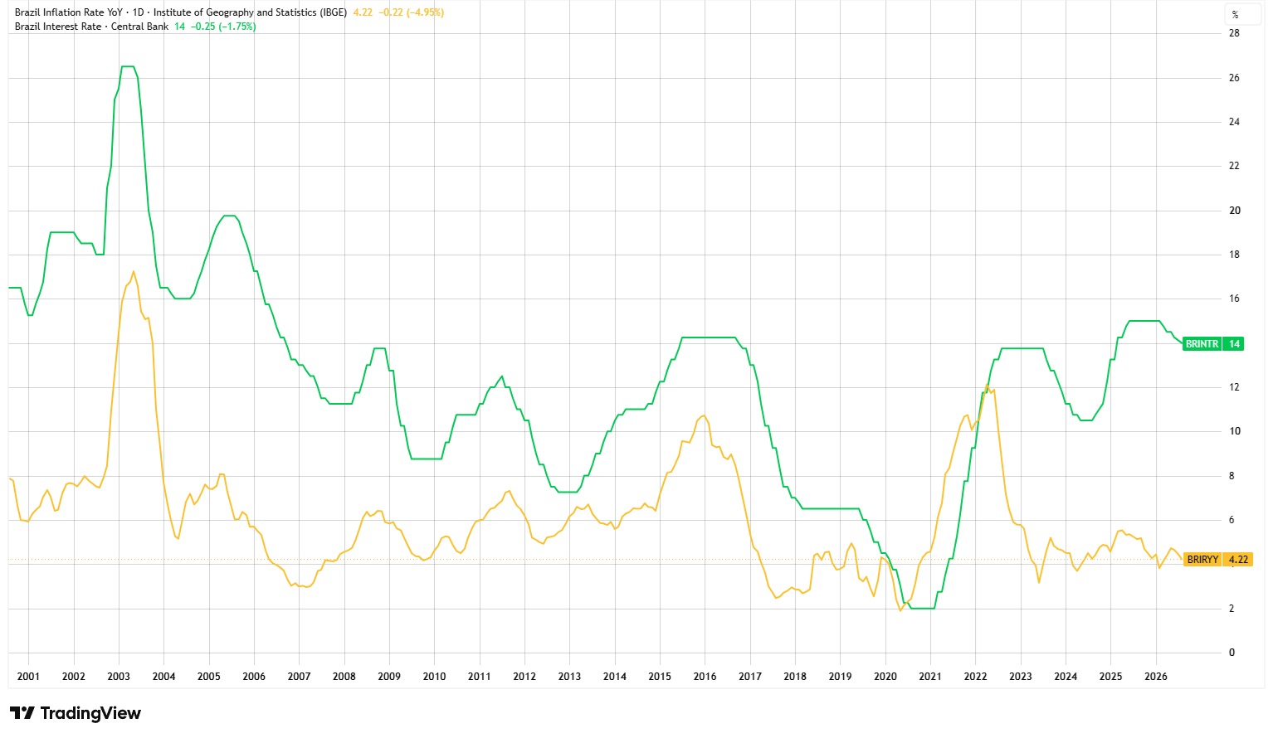The image size is (1273, 738).
Task: Click the 14 interest rate value tag
Action: coord(1234,344)
